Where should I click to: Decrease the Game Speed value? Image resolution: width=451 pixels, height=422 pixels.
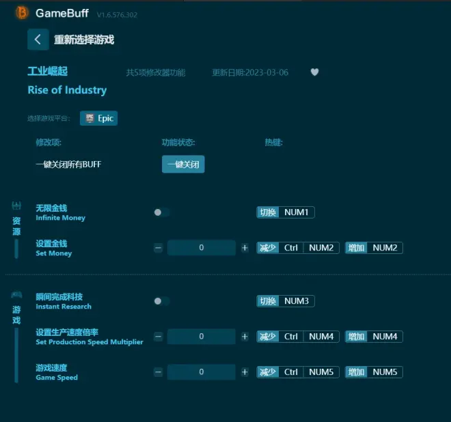pyautogui.click(x=159, y=372)
